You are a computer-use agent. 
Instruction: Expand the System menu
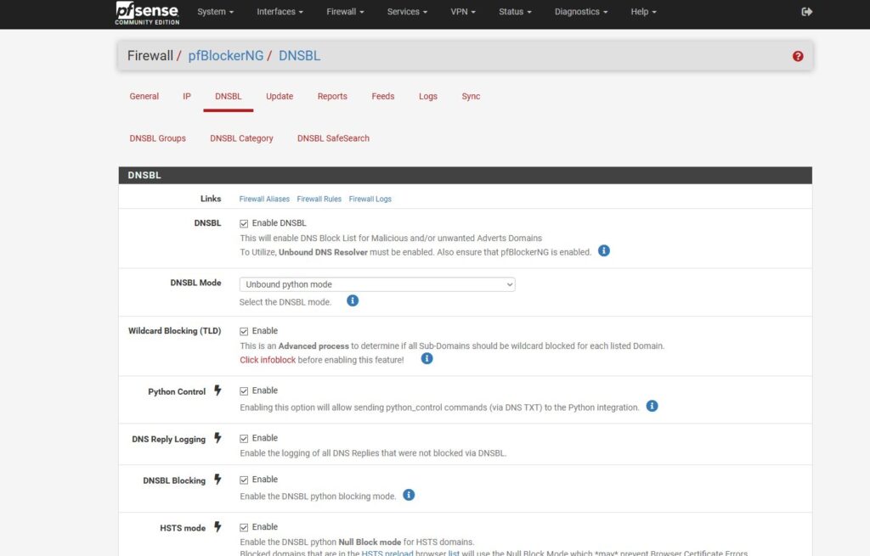point(215,12)
